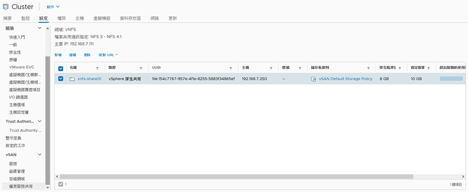Select the 設定 tab
468x192 pixels.
(x=43, y=18)
